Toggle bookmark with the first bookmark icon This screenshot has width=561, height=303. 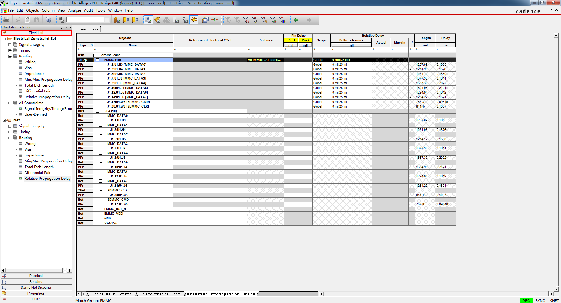point(117,20)
